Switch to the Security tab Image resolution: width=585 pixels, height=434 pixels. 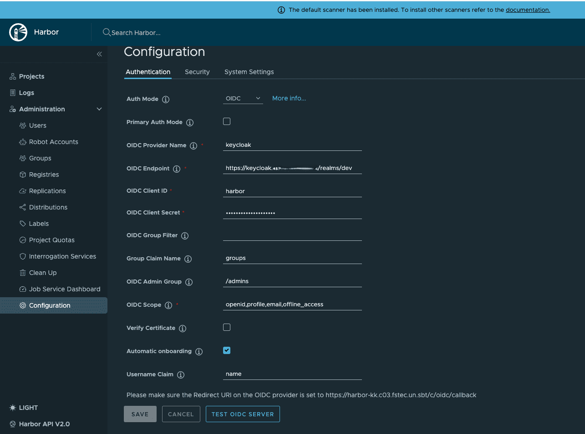[x=197, y=72]
